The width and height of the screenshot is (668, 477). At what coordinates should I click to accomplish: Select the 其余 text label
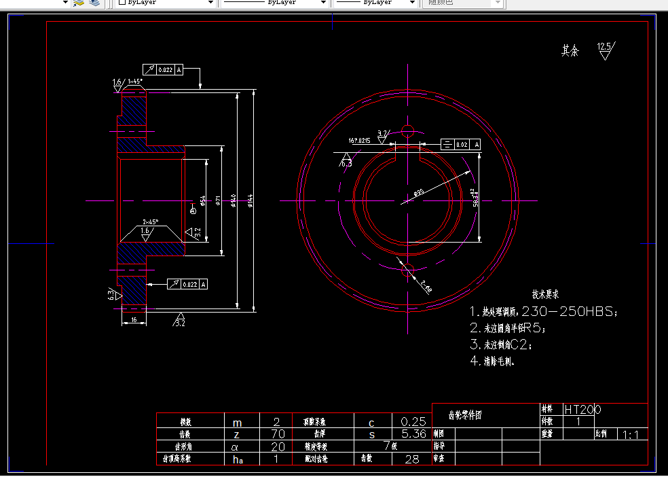pos(570,51)
